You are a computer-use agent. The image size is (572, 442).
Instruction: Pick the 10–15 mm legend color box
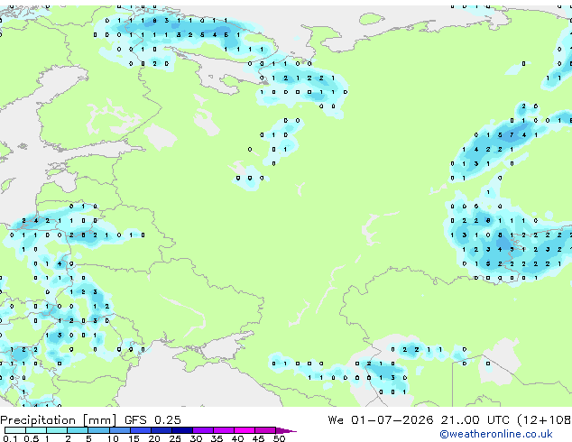point(120,430)
